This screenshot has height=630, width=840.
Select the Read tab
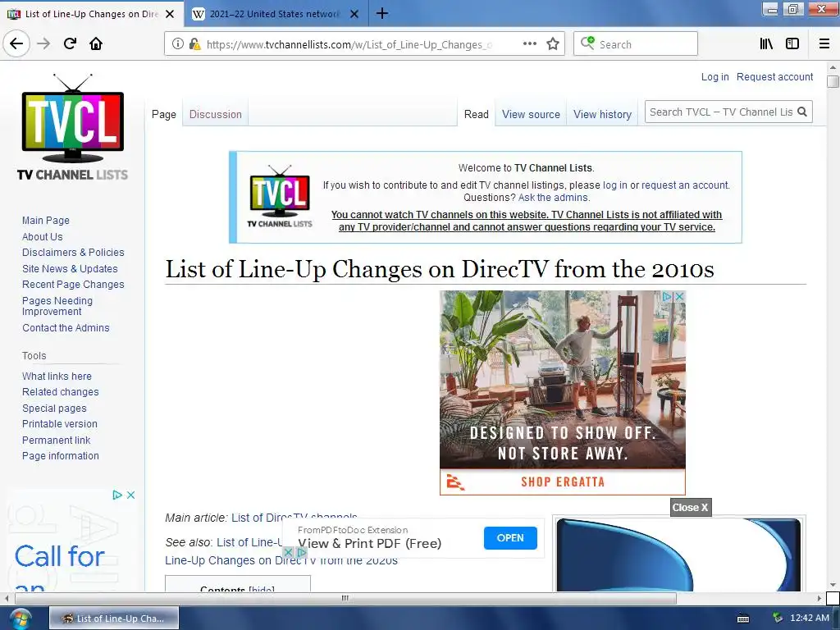click(477, 114)
